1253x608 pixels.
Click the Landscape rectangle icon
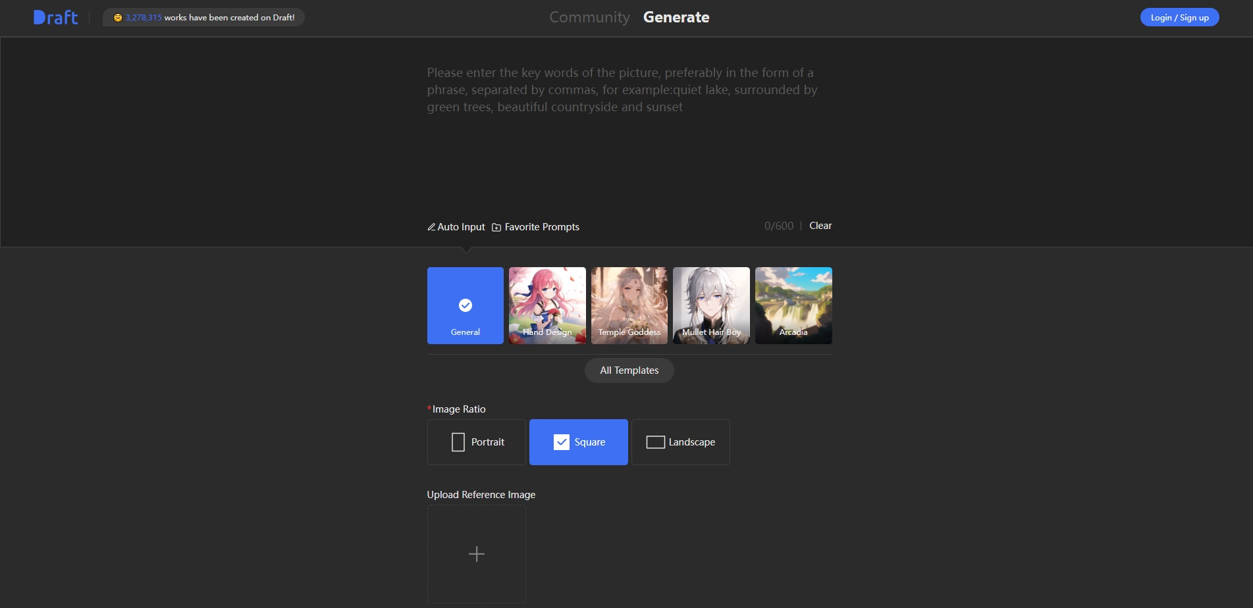pyautogui.click(x=655, y=442)
